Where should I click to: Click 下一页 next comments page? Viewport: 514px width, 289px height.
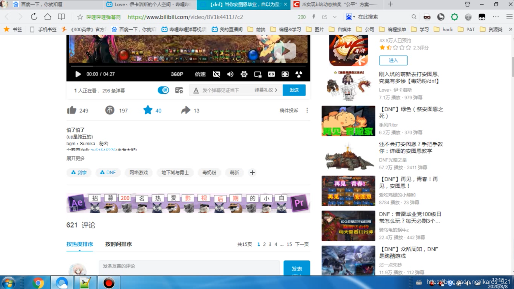302,245
